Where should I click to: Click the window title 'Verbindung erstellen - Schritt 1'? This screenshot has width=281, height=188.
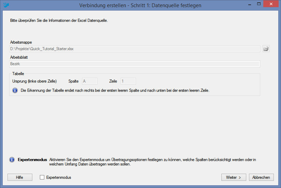140,5
